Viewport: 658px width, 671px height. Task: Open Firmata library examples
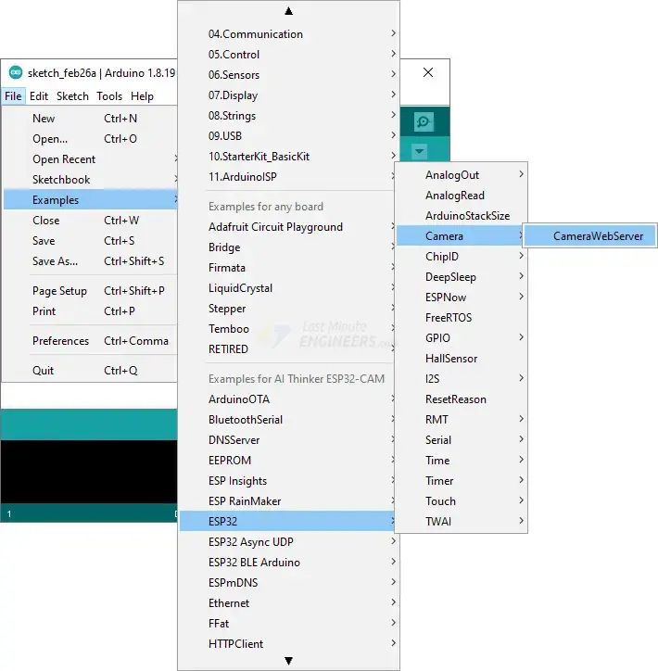tap(286, 268)
